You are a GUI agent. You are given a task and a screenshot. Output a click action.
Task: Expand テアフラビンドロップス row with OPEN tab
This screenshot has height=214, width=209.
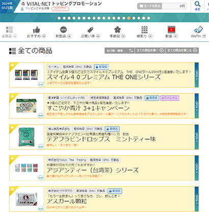[197, 137]
